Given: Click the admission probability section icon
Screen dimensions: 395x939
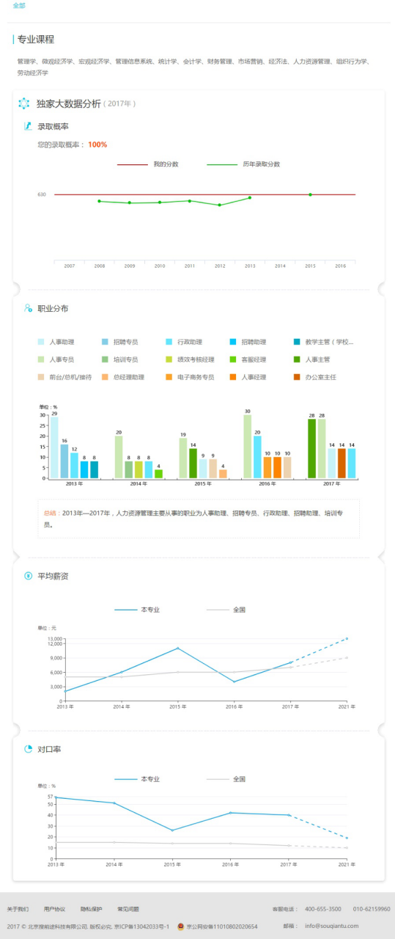Looking at the screenshot, I should [28, 126].
